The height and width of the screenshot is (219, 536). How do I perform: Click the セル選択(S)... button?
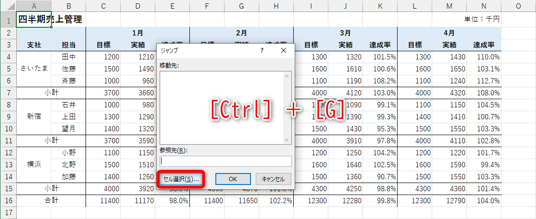[x=181, y=179]
